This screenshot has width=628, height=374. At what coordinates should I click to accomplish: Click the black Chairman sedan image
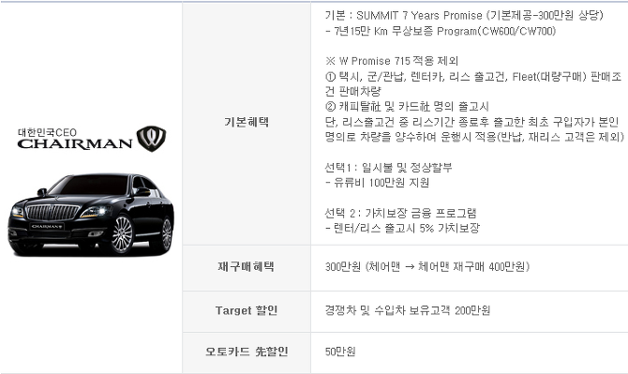point(91,215)
